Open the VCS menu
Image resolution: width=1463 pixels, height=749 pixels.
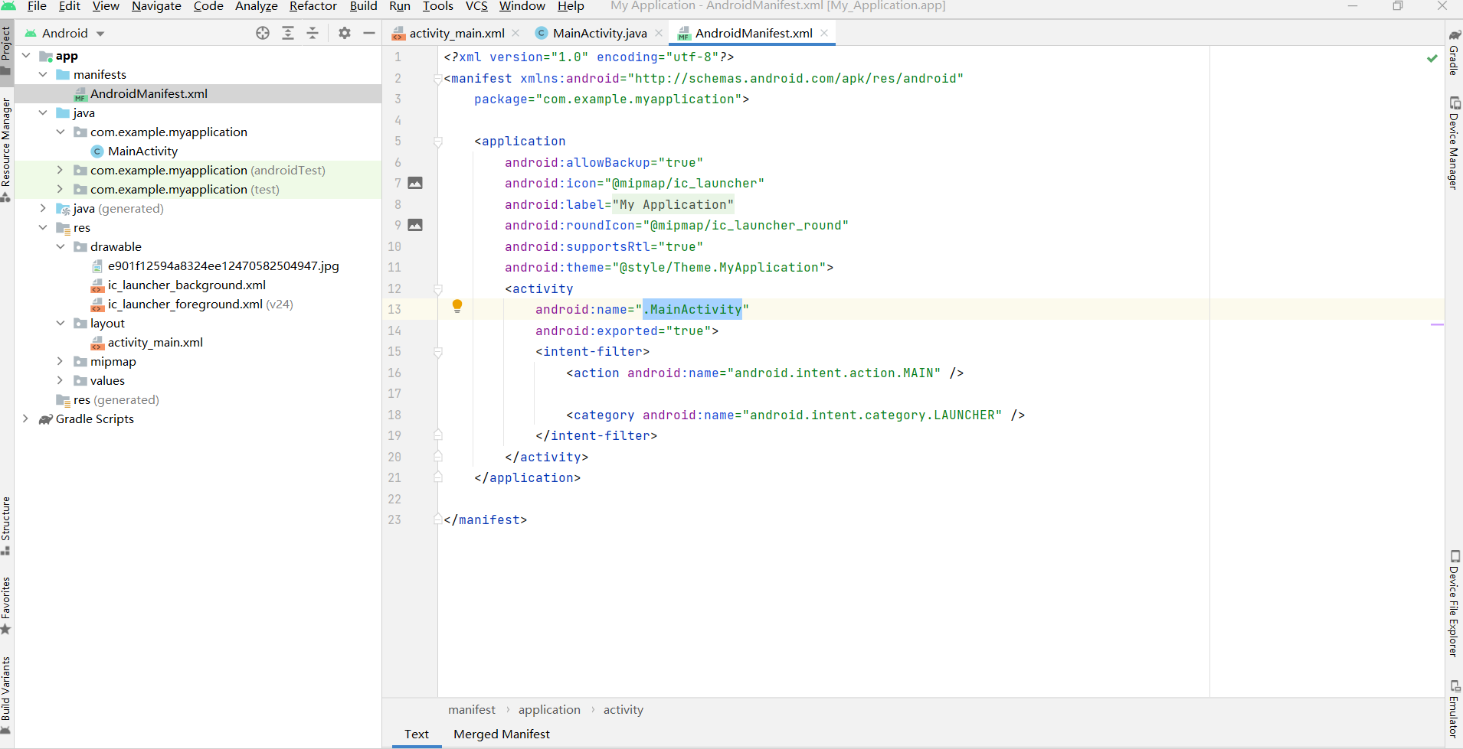[476, 6]
